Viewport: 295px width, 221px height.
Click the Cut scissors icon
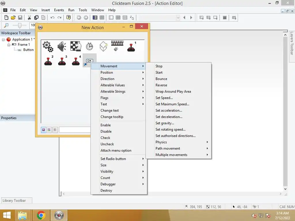pos(29,18)
